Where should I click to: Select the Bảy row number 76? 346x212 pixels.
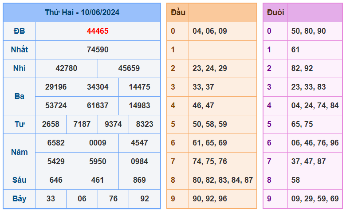[113, 199]
